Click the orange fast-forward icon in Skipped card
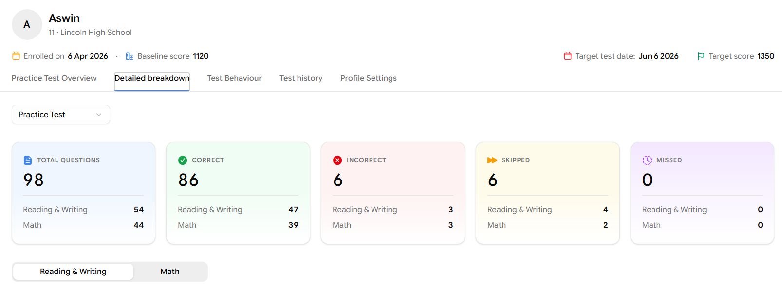The height and width of the screenshot is (290, 782). (492, 160)
